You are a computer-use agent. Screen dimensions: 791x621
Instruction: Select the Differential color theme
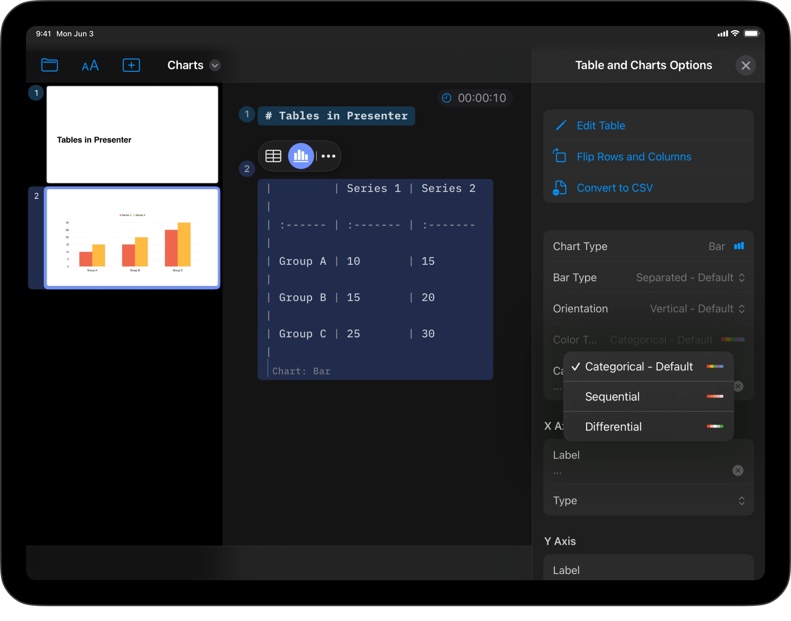pos(613,427)
